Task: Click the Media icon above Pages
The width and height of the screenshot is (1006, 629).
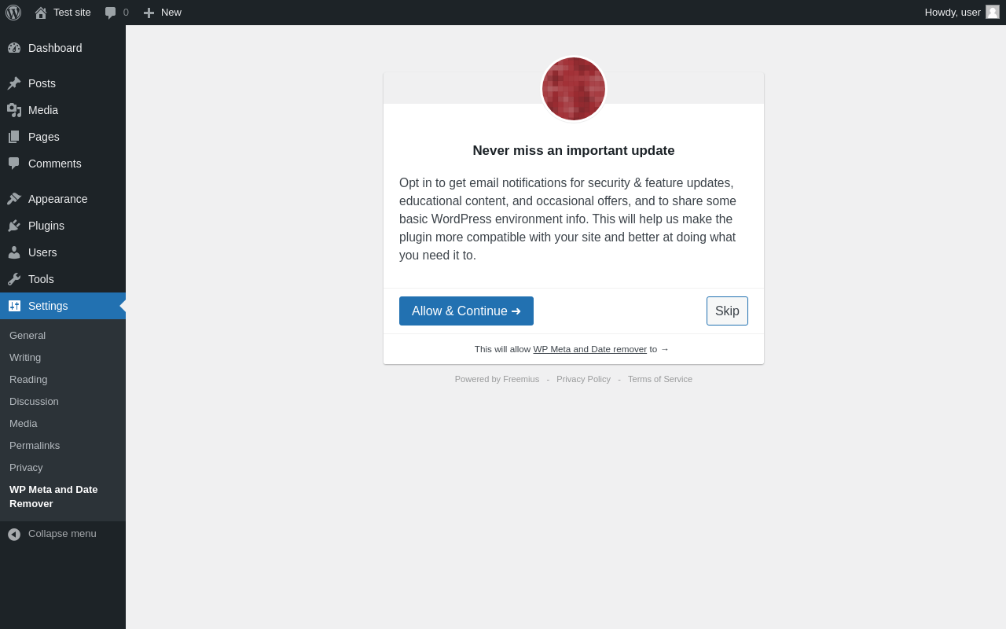Action: point(14,110)
